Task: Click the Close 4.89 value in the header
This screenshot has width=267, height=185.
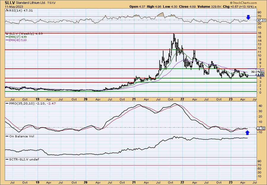Action: click(187, 7)
